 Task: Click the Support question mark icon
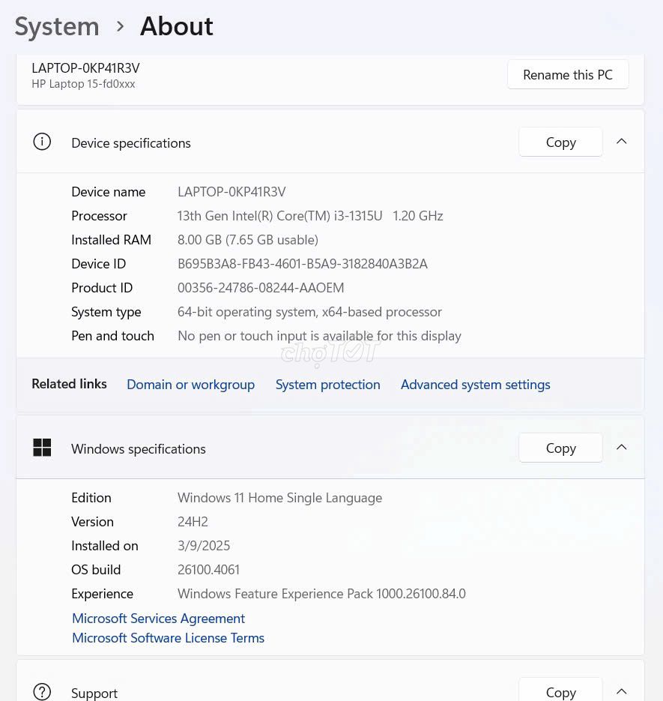42,691
